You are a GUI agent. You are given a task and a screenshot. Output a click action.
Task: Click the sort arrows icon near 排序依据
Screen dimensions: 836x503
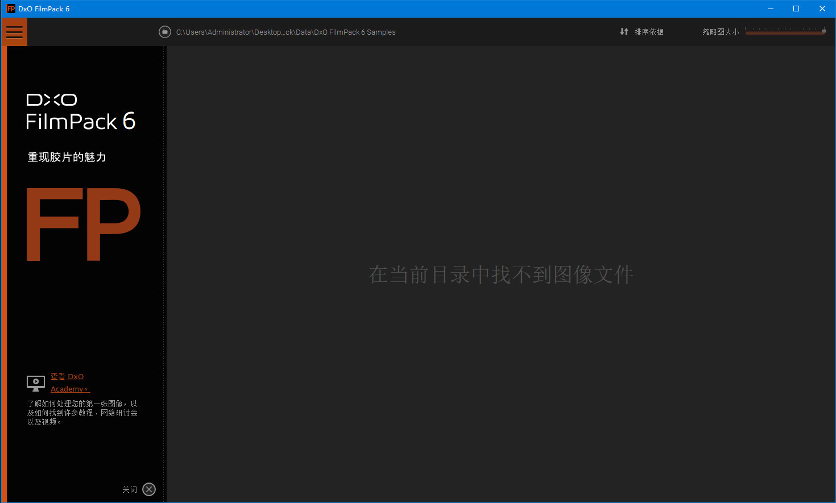pyautogui.click(x=624, y=31)
